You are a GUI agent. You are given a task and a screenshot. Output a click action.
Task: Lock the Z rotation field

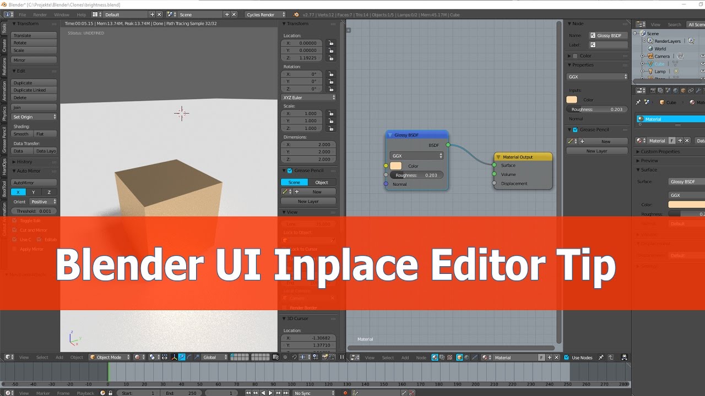tap(330, 89)
